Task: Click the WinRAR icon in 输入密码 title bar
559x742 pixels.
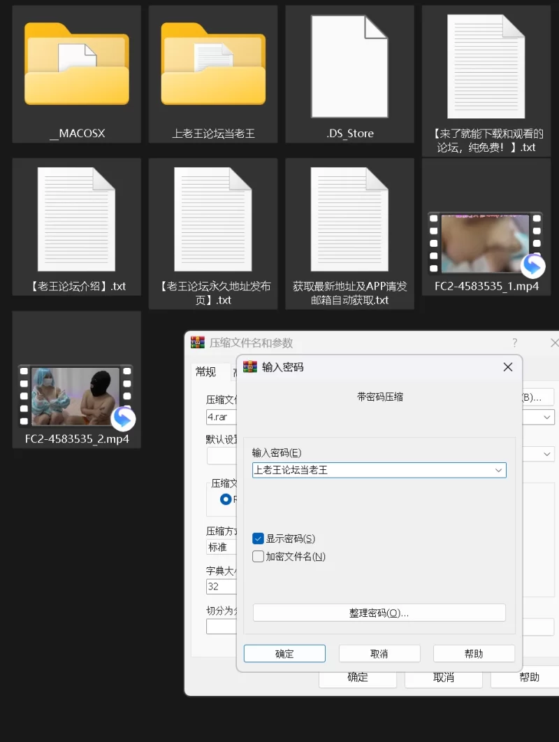Action: pyautogui.click(x=250, y=367)
